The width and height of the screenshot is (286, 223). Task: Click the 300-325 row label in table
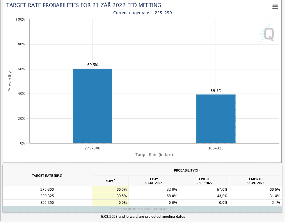point(47,196)
